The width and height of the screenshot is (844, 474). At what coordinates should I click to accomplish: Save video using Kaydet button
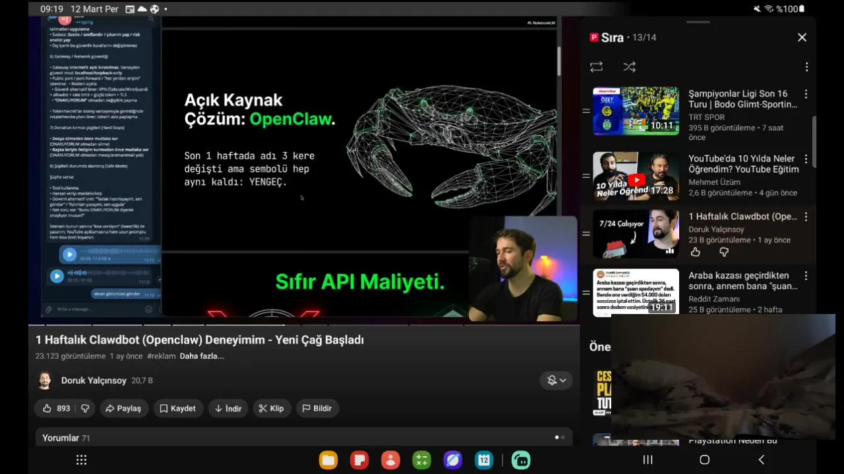click(x=178, y=408)
